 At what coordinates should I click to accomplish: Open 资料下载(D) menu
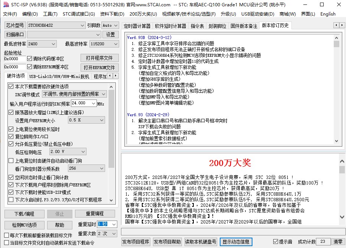point(112,14)
